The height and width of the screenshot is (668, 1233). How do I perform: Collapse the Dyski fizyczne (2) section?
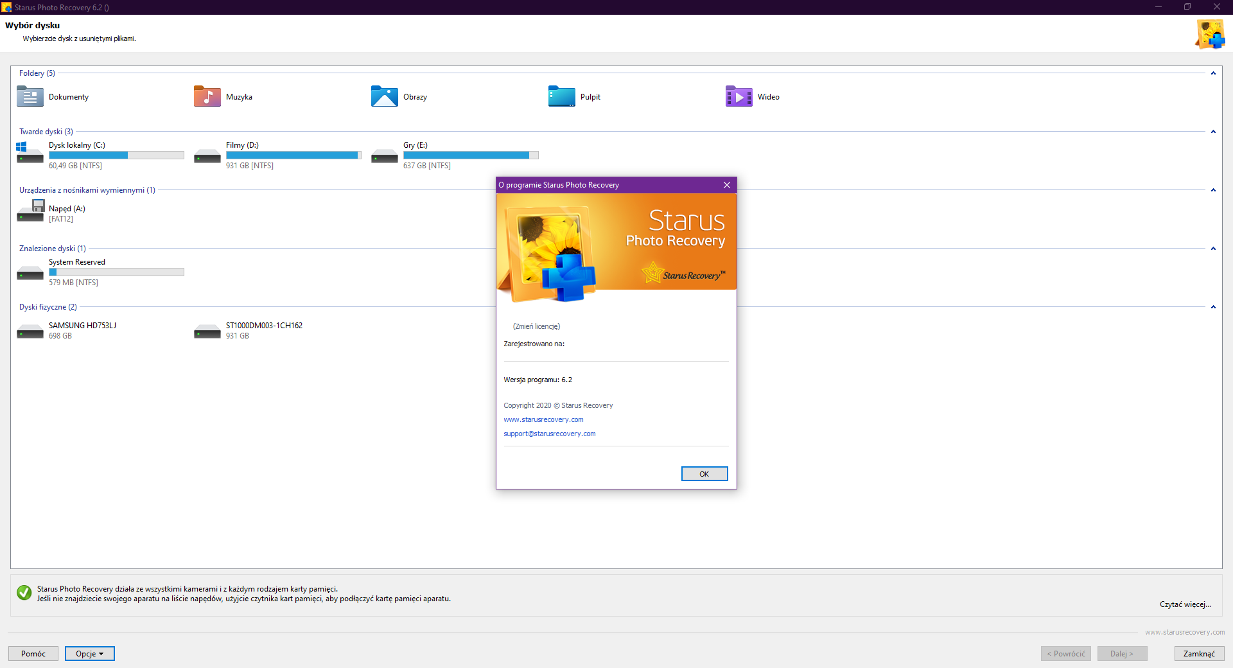[1213, 307]
